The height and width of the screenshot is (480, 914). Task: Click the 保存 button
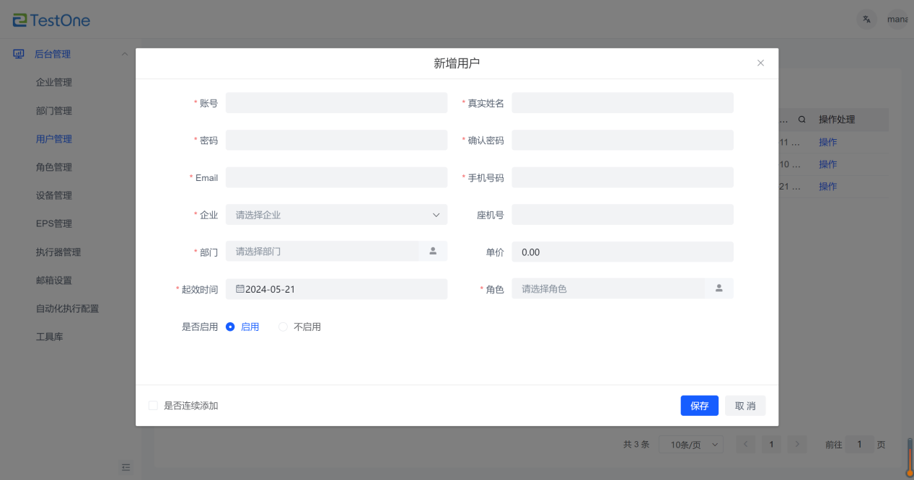[700, 406]
